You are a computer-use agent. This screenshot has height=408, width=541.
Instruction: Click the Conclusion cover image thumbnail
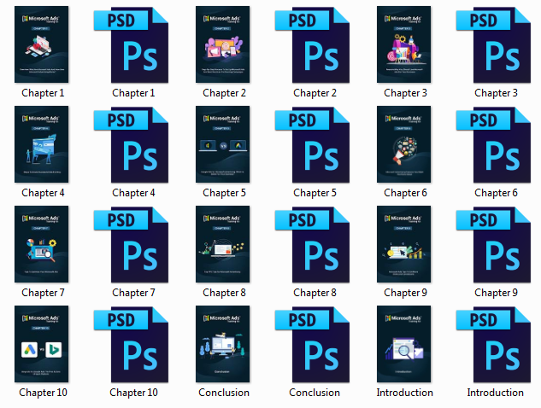coord(222,344)
